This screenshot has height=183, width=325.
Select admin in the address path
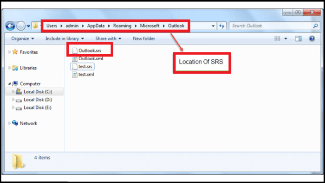pyautogui.click(x=72, y=25)
